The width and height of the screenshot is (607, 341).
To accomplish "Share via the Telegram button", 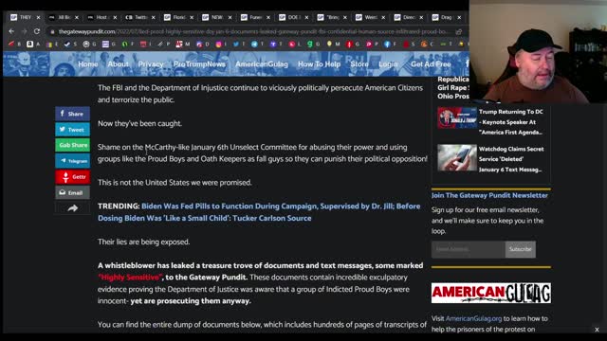I will [72, 161].
